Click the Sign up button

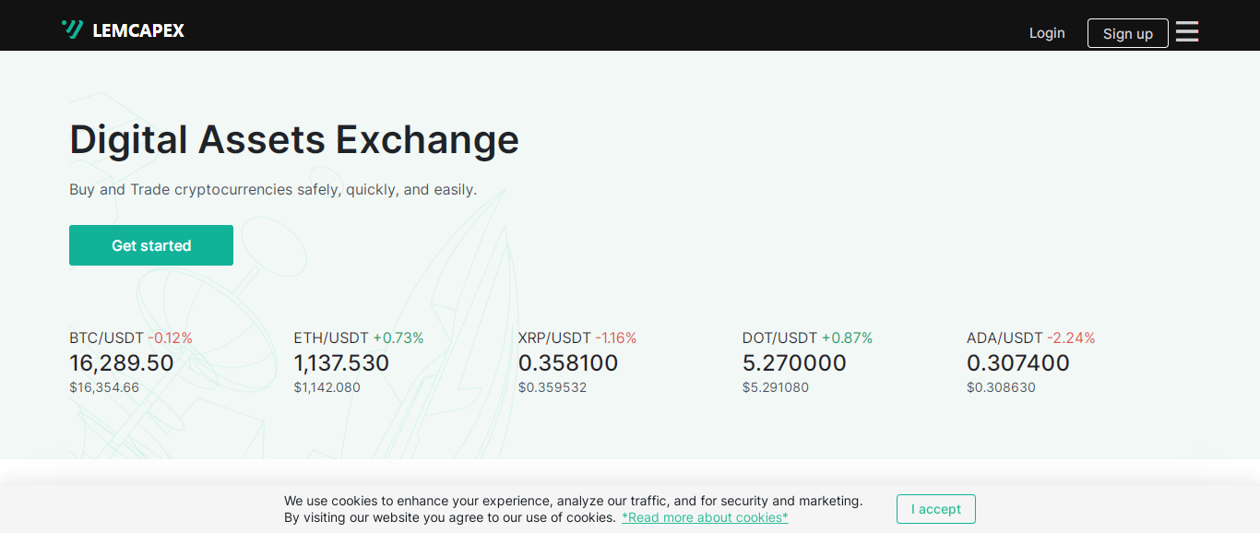(x=1127, y=33)
